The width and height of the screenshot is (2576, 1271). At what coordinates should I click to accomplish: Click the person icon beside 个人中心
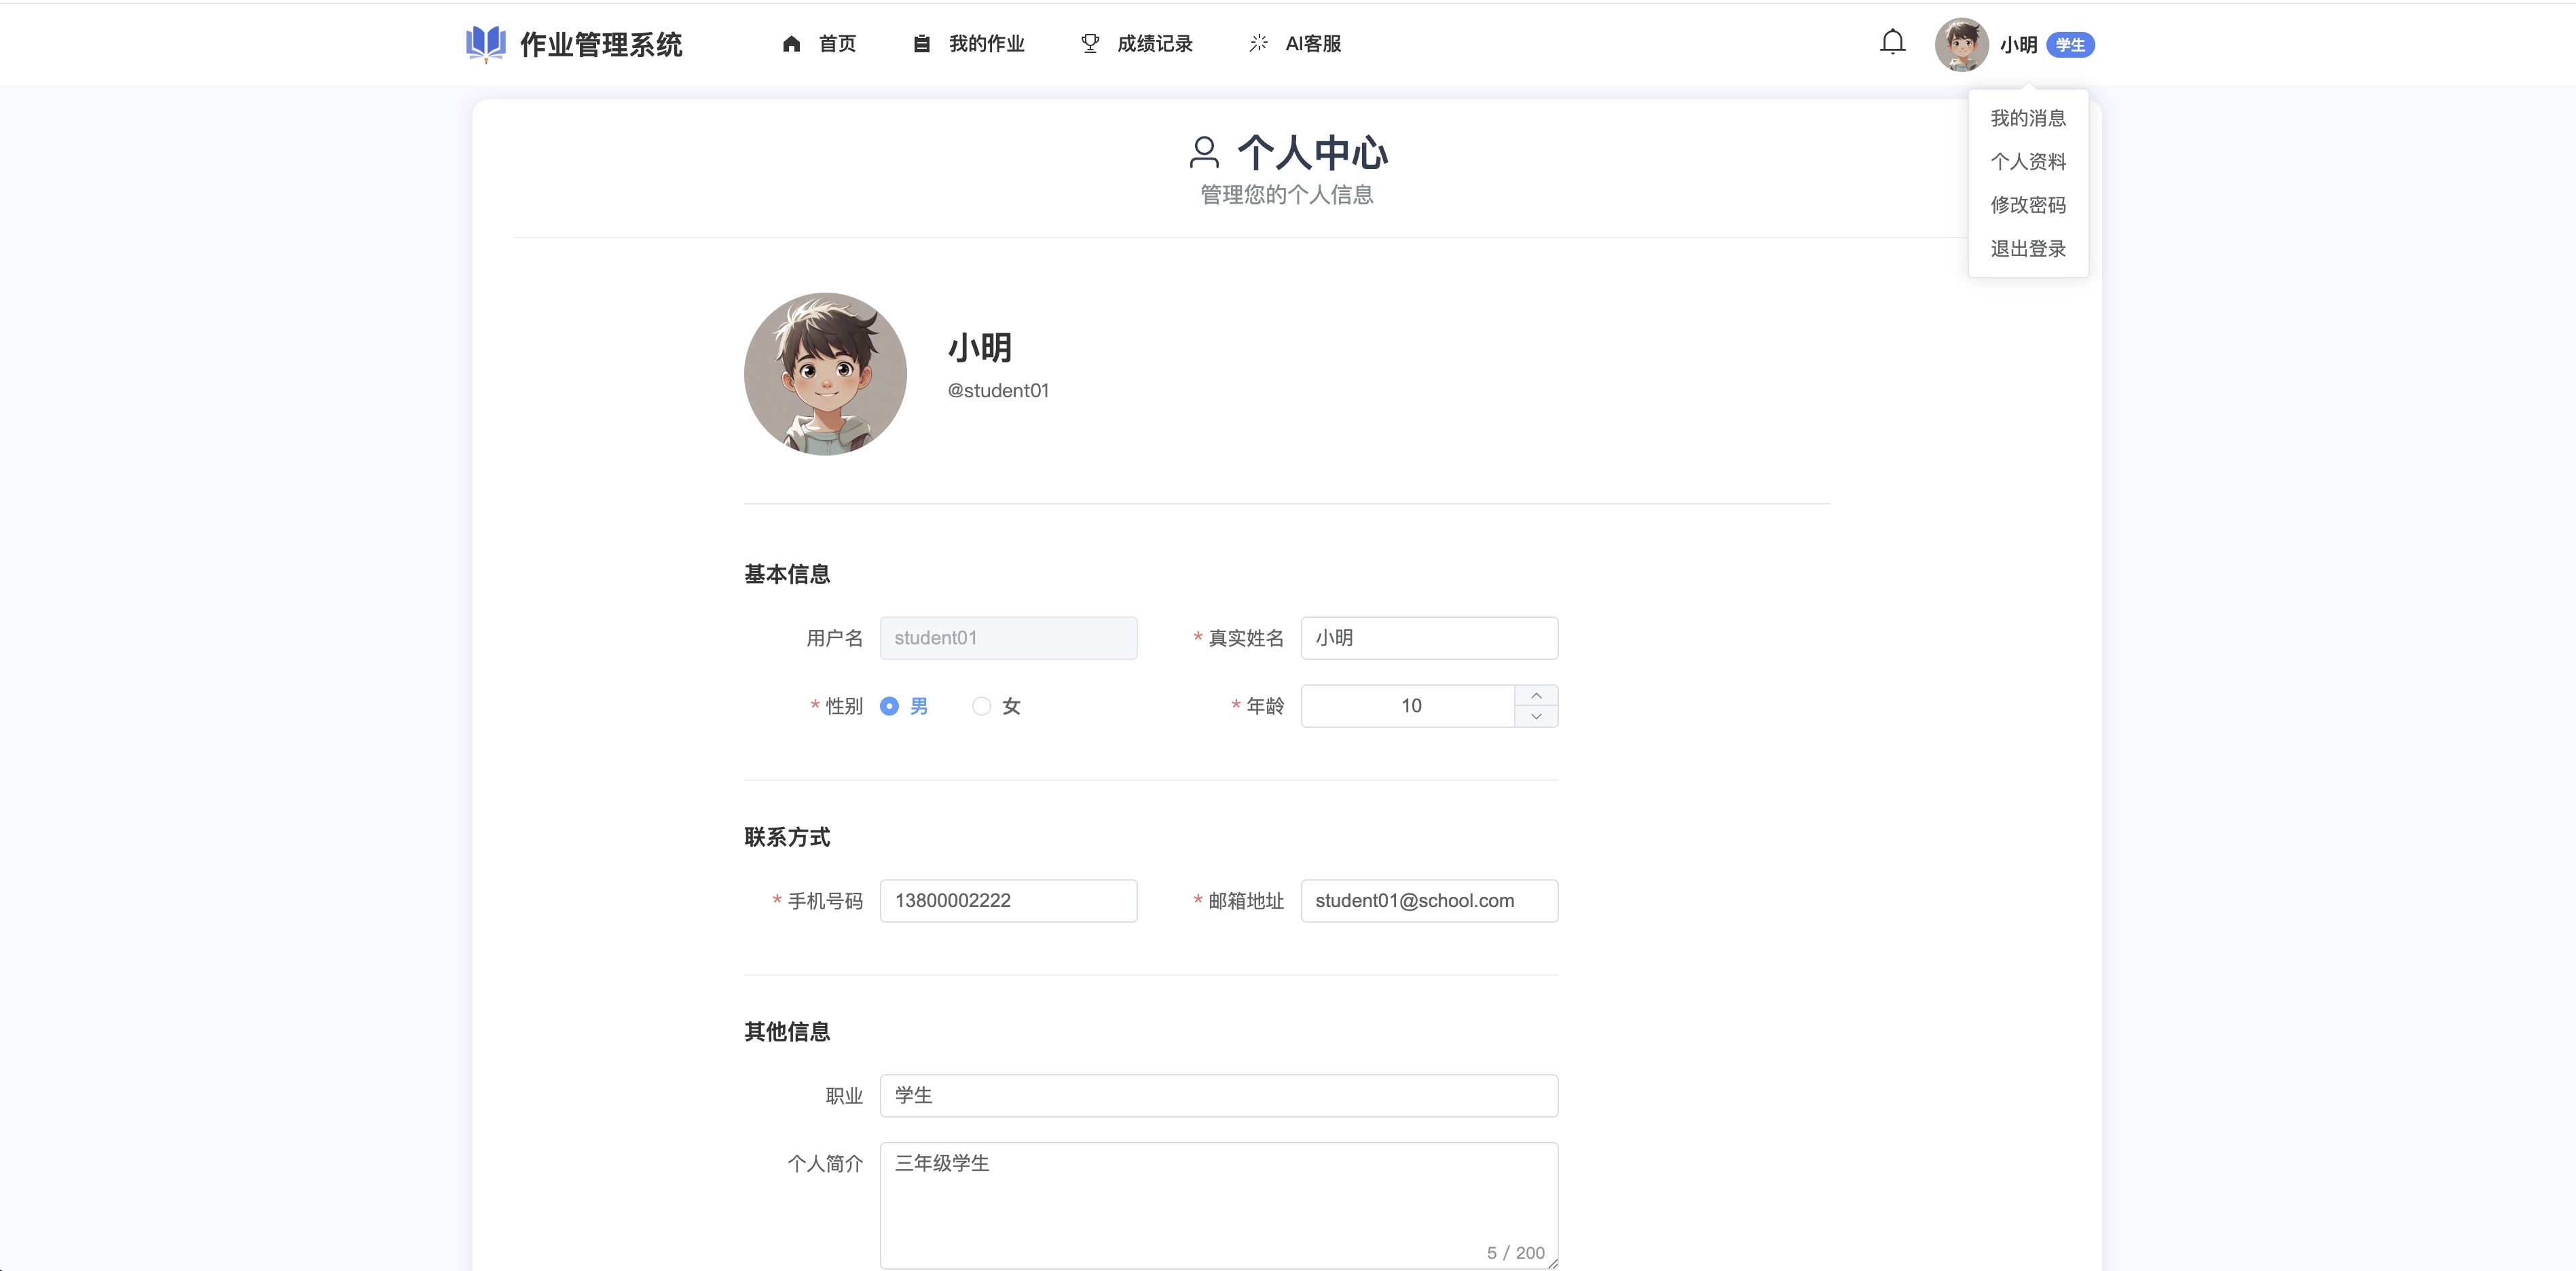[1204, 152]
